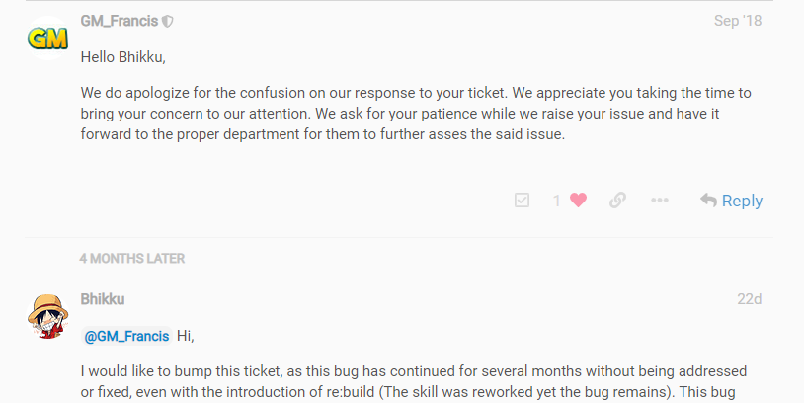Open the Sep '18 post date
The width and height of the screenshot is (804, 403).
(738, 21)
